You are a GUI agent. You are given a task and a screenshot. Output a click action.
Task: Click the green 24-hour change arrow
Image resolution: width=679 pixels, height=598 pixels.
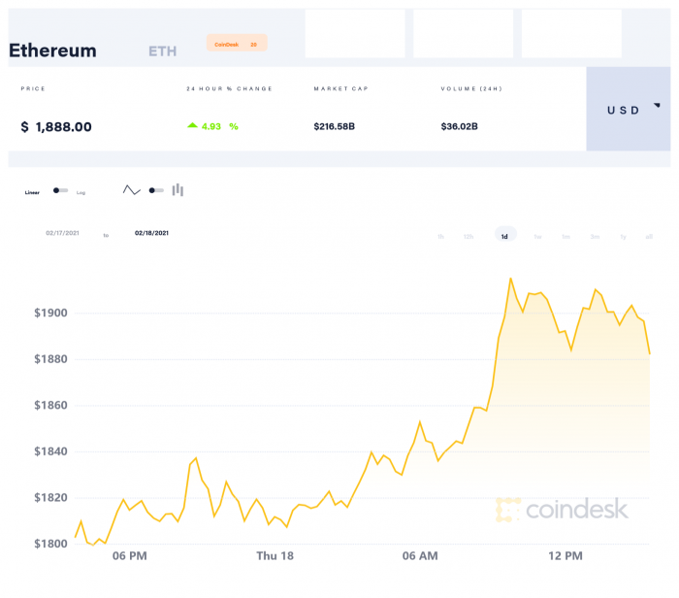[x=193, y=126]
